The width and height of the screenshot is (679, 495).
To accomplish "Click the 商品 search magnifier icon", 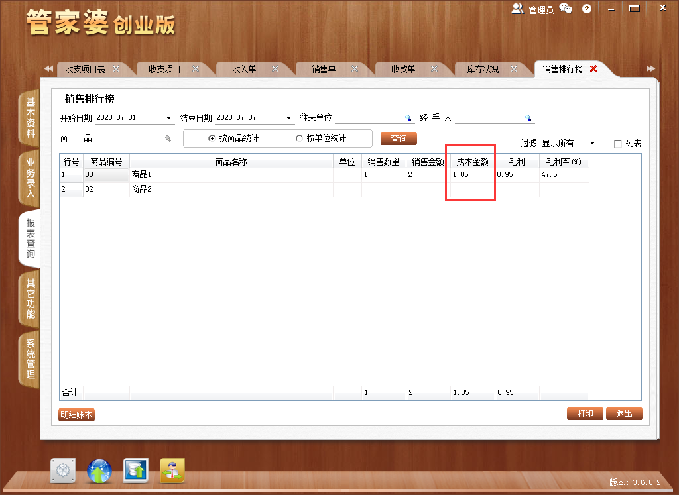I will (168, 138).
